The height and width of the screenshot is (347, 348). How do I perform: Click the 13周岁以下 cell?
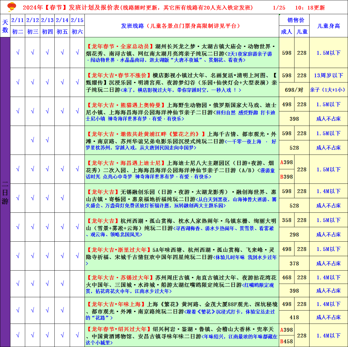[329, 76]
